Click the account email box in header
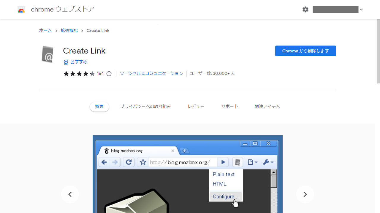 pyautogui.click(x=335, y=9)
